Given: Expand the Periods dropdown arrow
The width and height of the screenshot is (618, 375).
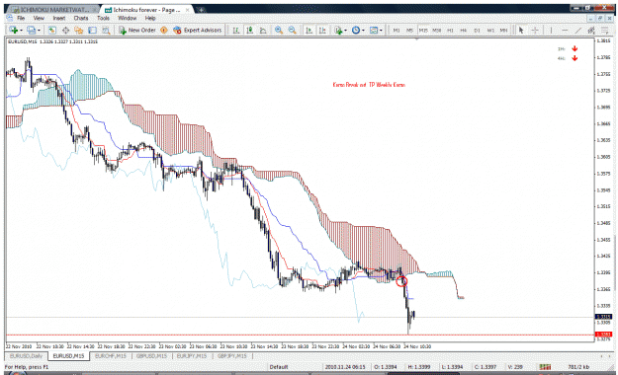Looking at the screenshot, I should 363,31.
